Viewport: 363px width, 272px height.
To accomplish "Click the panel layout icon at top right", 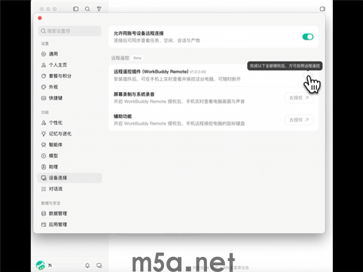I will 322,9.
